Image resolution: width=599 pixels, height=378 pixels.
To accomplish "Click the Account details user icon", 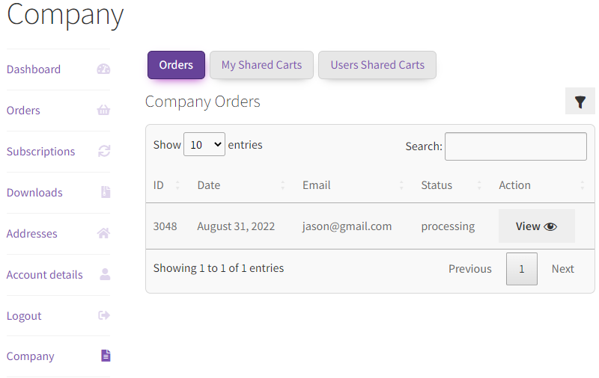I will [x=105, y=274].
